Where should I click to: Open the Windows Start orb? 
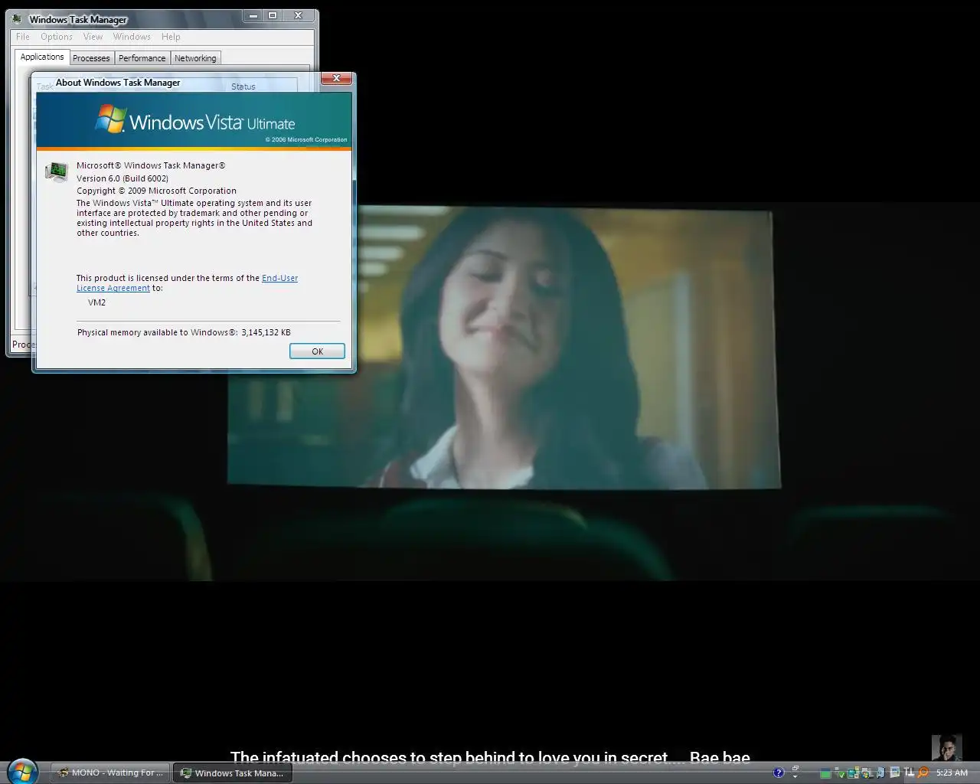(21, 771)
